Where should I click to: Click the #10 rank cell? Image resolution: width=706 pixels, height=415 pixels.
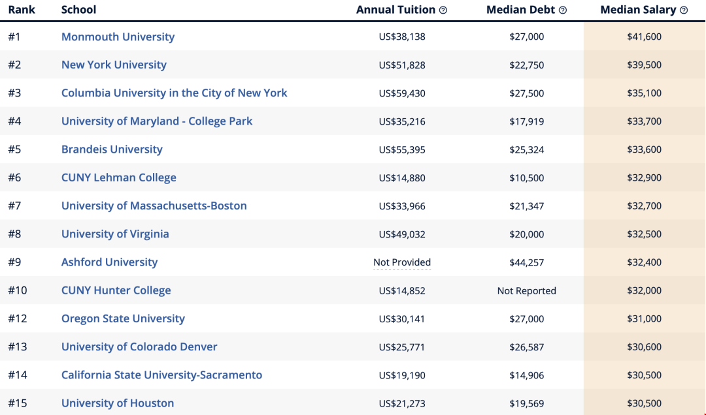(18, 290)
